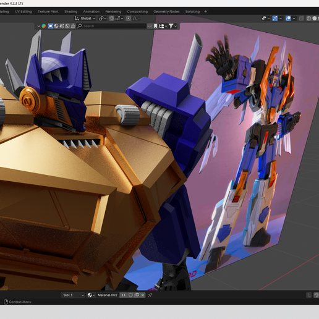The width and height of the screenshot is (319, 319).
Task: Open the viewport visibility options dropdown
Action: click(x=268, y=19)
